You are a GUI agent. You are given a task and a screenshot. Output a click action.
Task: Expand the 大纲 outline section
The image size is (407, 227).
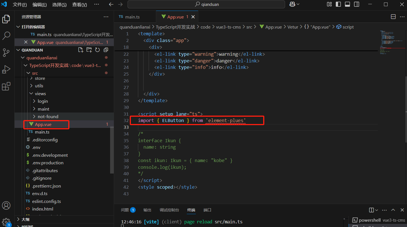(18, 219)
